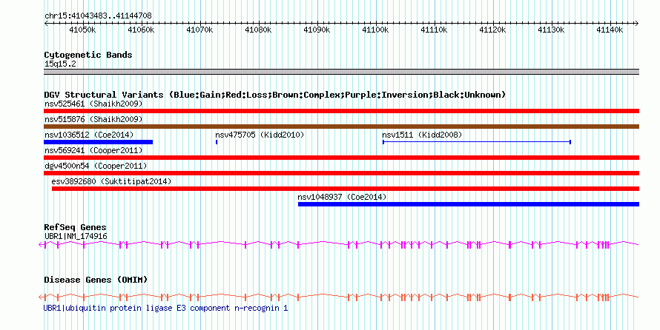Open the UBR1|NM_174916 transcript label
Screen dimensions: 660x330
click(76, 236)
